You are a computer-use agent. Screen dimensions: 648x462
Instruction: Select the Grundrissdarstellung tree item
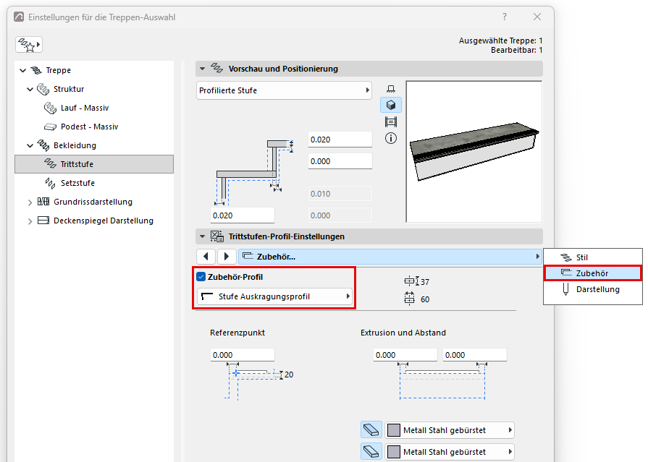tap(93, 202)
